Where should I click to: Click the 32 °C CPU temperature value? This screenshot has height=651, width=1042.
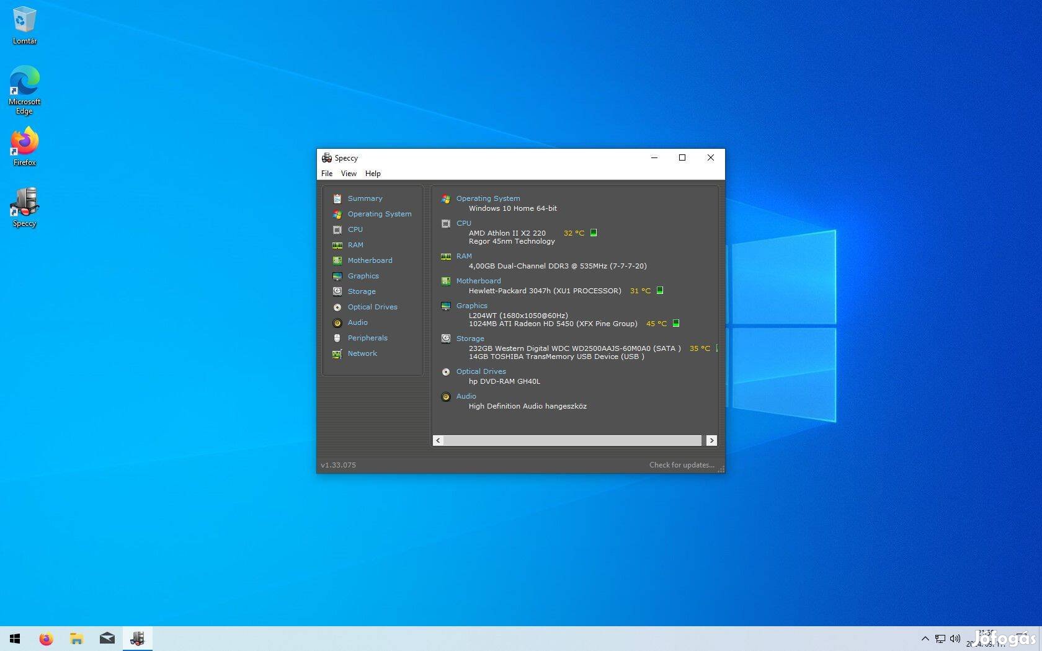click(x=574, y=233)
